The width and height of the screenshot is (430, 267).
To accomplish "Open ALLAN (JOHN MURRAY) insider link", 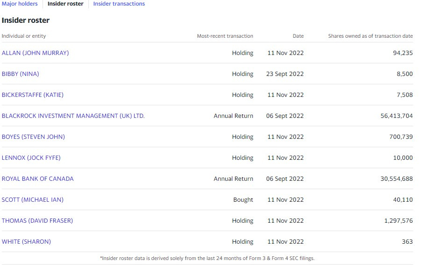I will click(36, 53).
